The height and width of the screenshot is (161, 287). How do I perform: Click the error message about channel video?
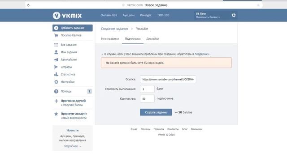(x=166, y=63)
